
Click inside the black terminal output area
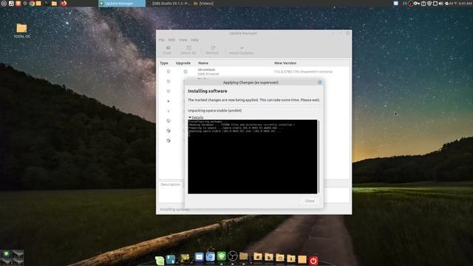pyautogui.click(x=253, y=157)
